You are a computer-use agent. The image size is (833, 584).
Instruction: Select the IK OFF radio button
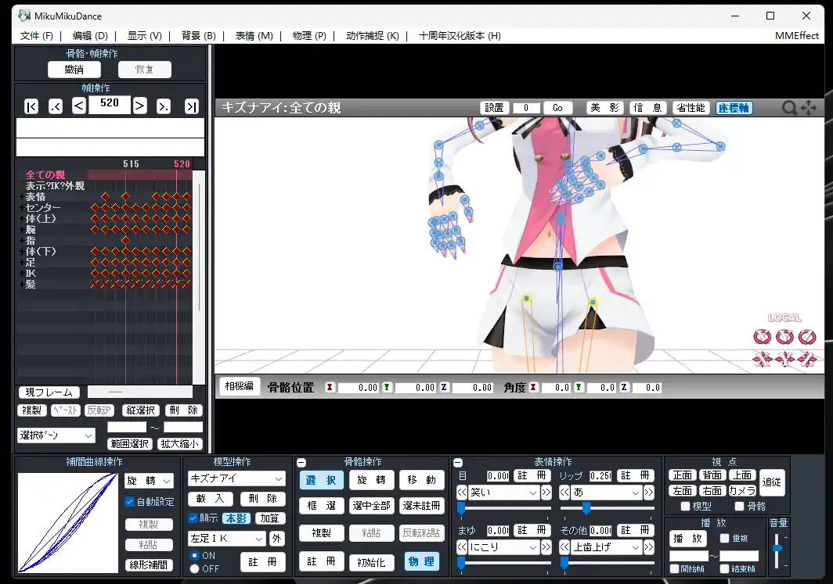pyautogui.click(x=194, y=568)
